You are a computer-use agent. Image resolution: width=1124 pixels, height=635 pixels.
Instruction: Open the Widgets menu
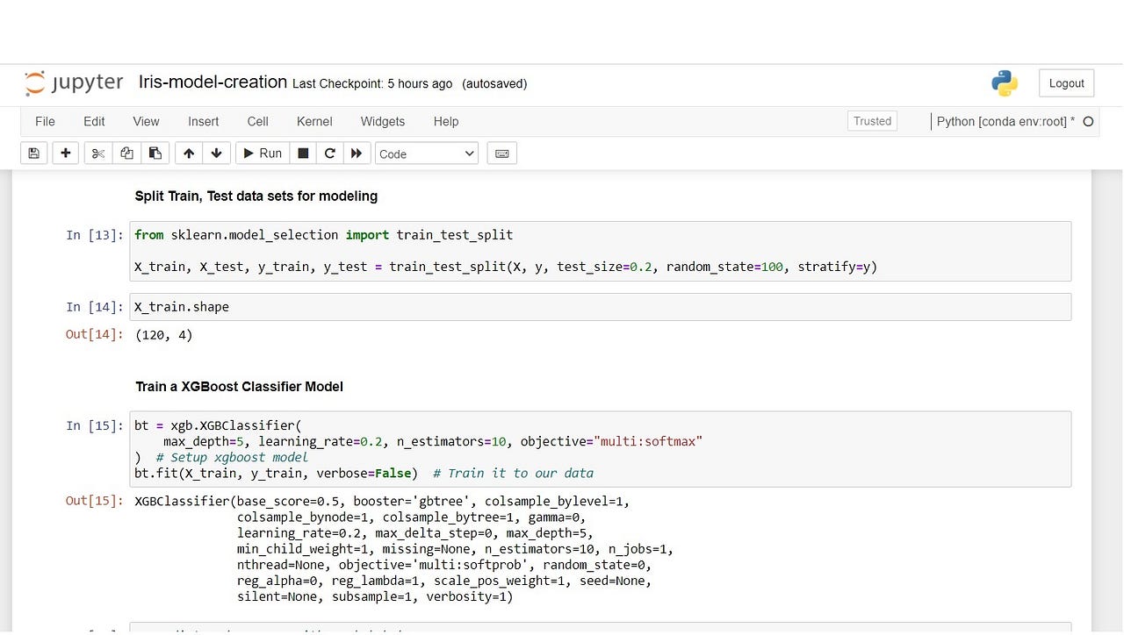(x=382, y=121)
